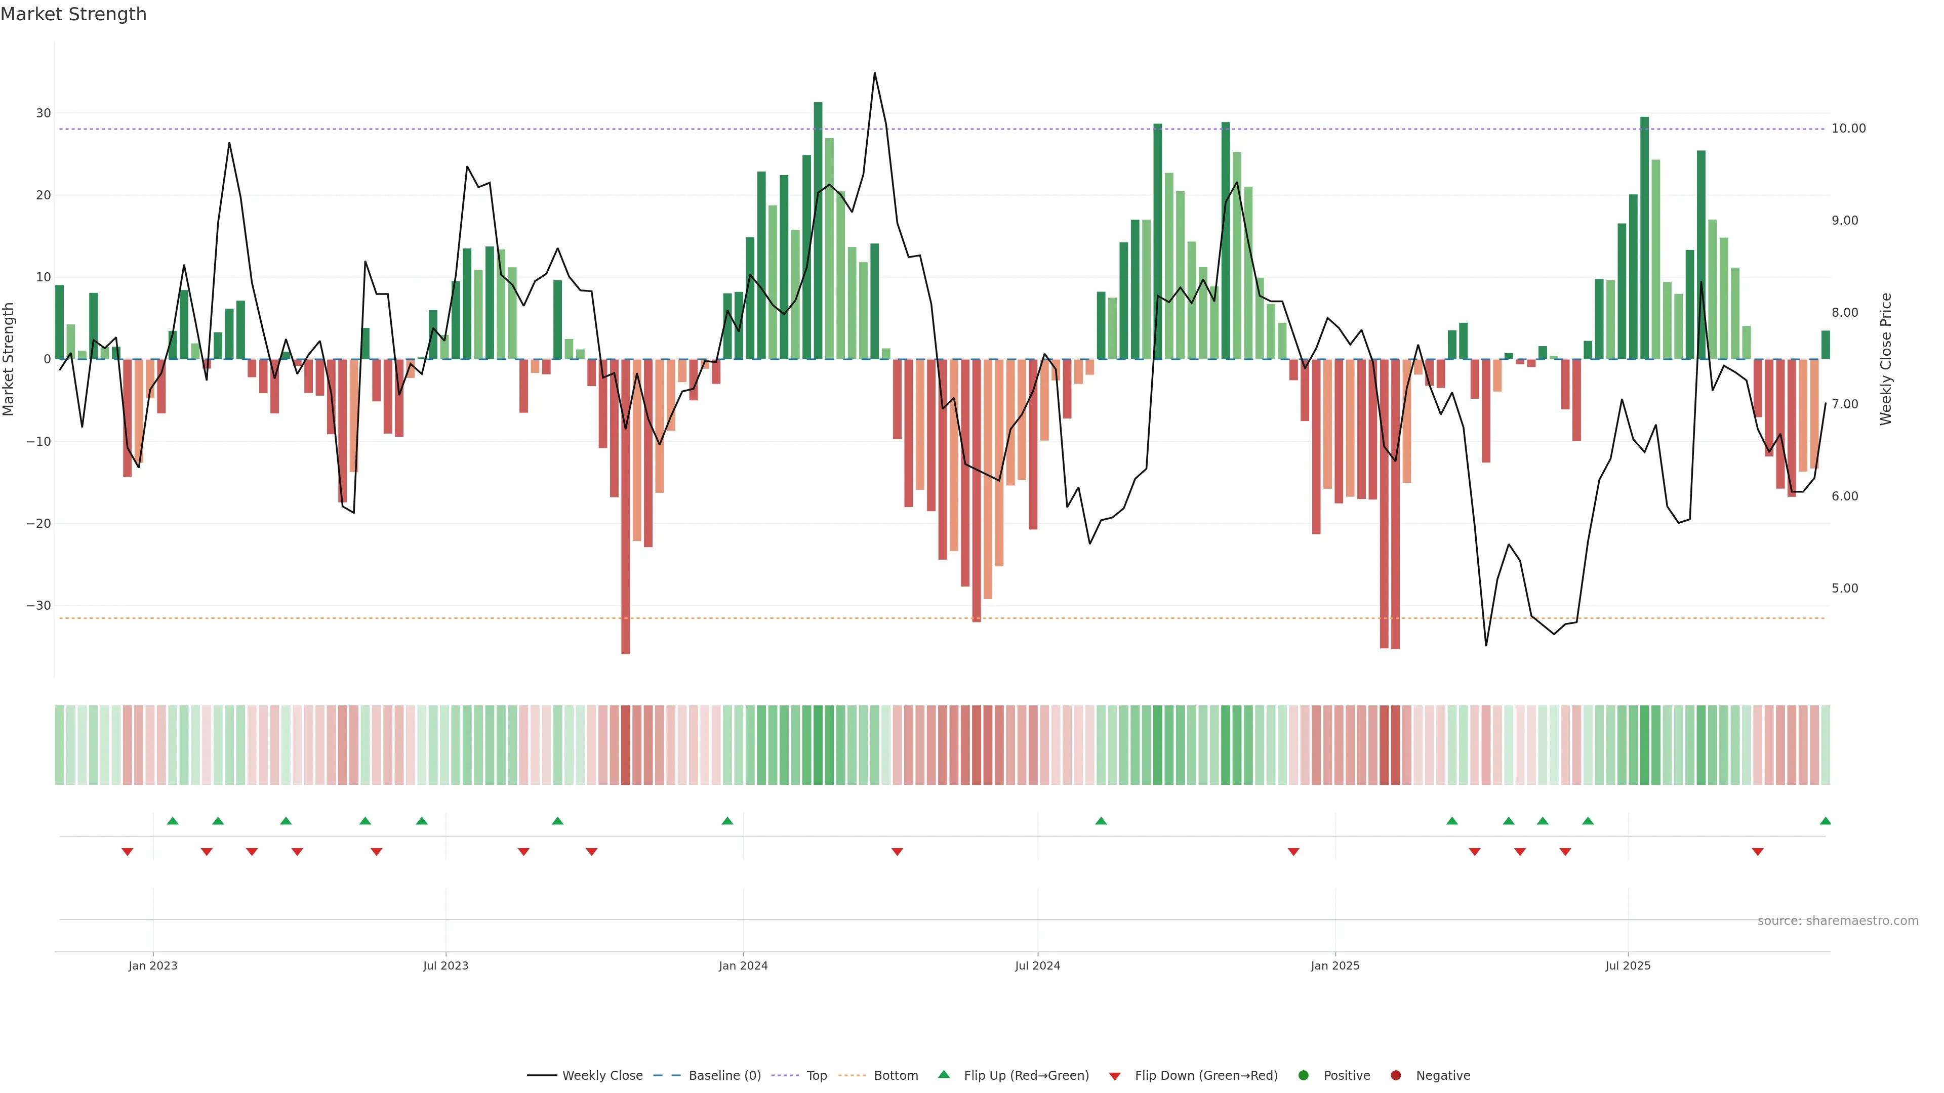Click the Market Strength chart title
Screen dimensions: 1944x1093
click(x=73, y=14)
